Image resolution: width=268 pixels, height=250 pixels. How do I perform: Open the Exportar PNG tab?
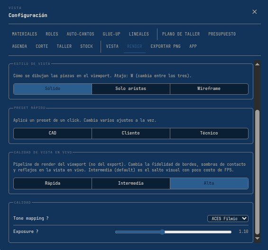point(166,46)
